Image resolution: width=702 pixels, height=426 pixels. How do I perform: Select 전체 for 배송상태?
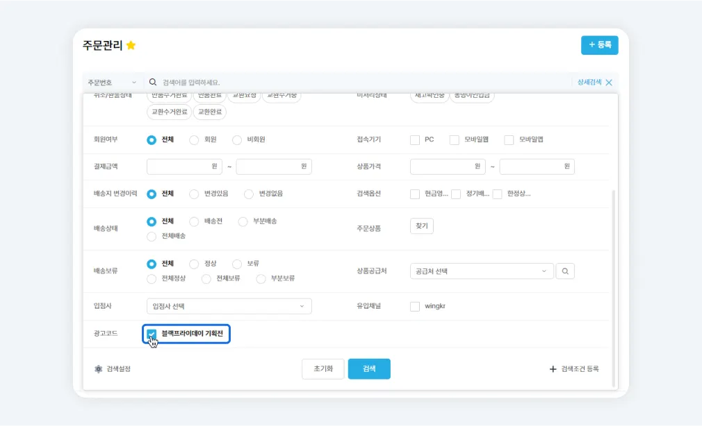(x=152, y=221)
